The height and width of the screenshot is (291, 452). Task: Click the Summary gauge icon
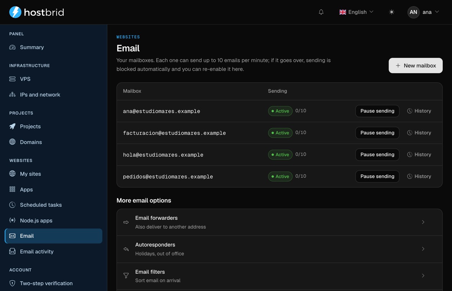tap(12, 47)
